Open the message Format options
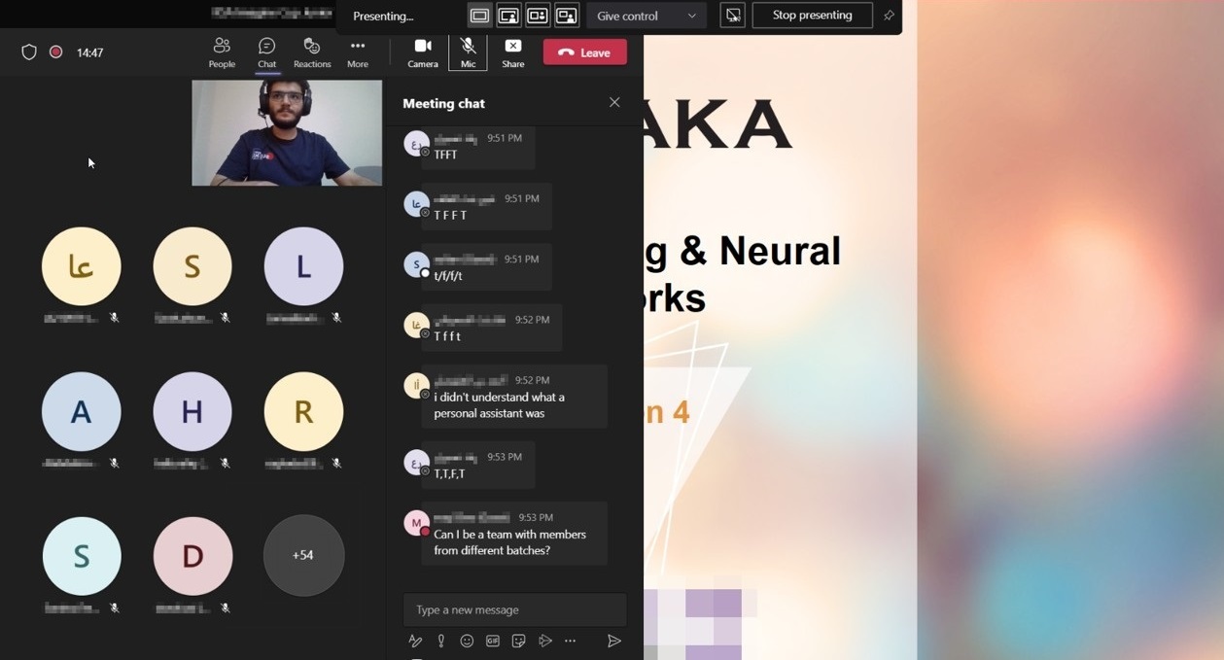 point(415,641)
